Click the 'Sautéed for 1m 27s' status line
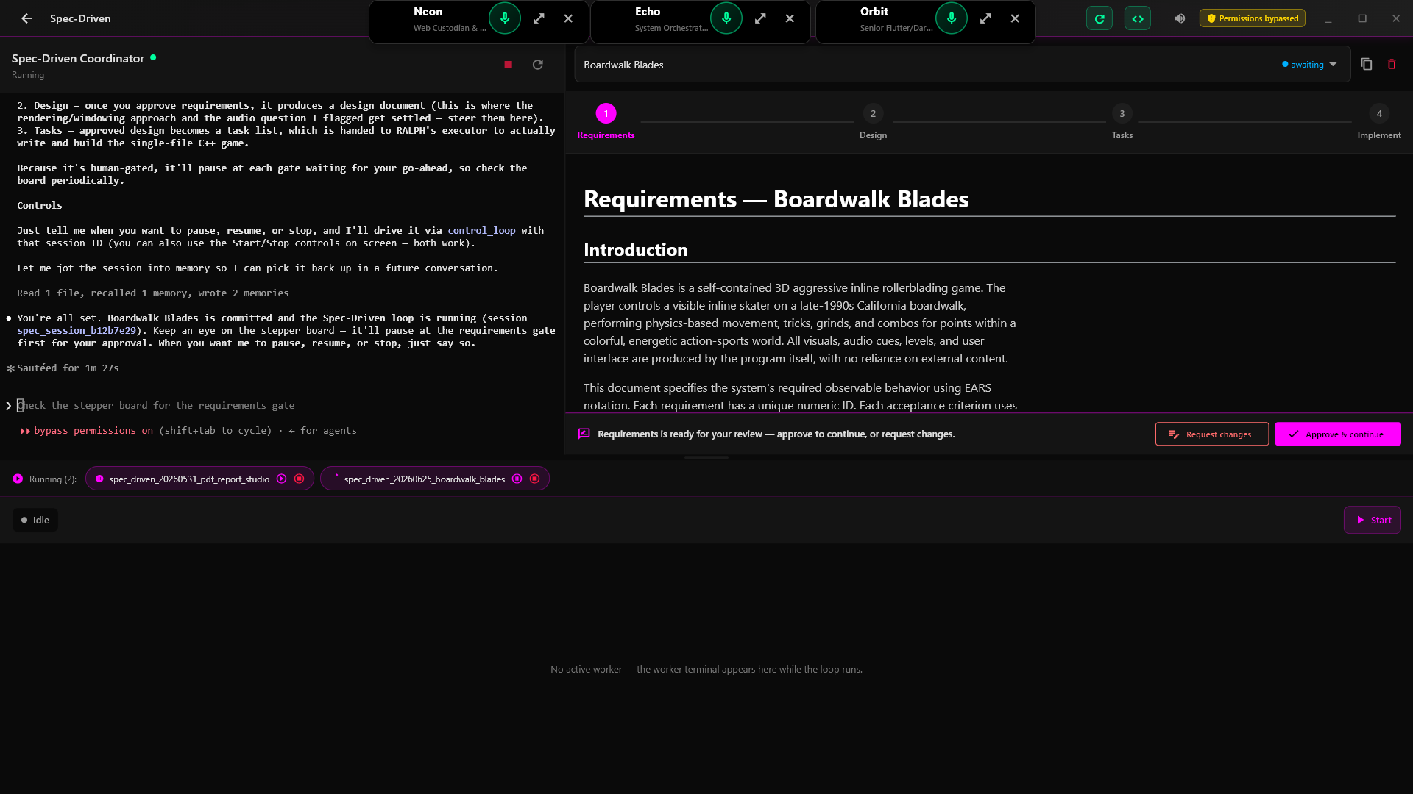Viewport: 1413px width, 794px height. (68, 368)
